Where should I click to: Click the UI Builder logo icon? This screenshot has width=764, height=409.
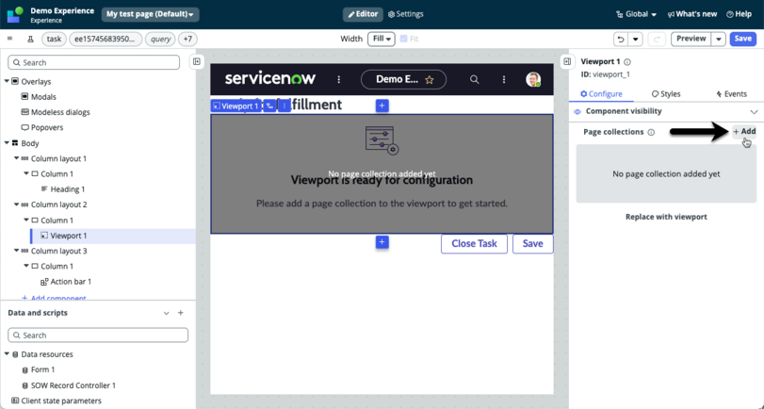coord(15,14)
